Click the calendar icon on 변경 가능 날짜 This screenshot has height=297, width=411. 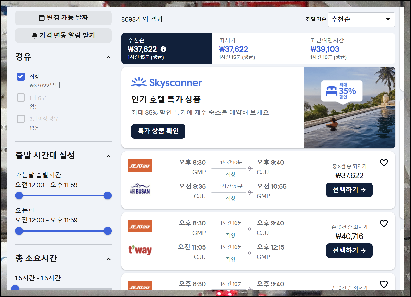[x=42, y=18]
